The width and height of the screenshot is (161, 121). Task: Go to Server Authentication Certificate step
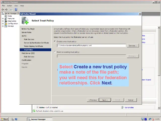(36, 43)
